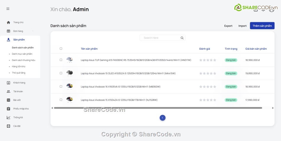Open the Hàng tồn kho submenu item
Screen dimensions: 281x141
pos(18,67)
